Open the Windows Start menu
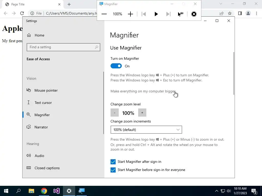 click(x=6, y=191)
